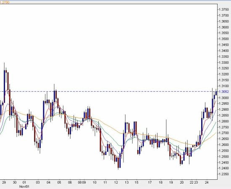This screenshot has width=231, height=189.
Task: Click the 1.2600 price axis label
Action: [224, 145]
